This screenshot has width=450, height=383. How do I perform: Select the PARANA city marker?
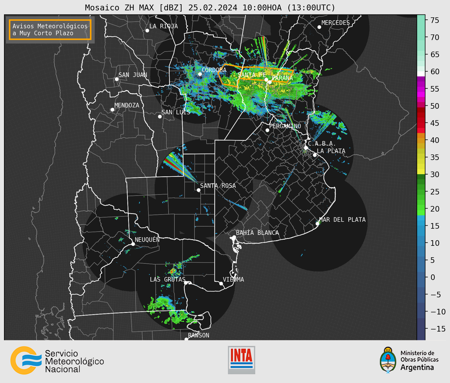(270, 82)
